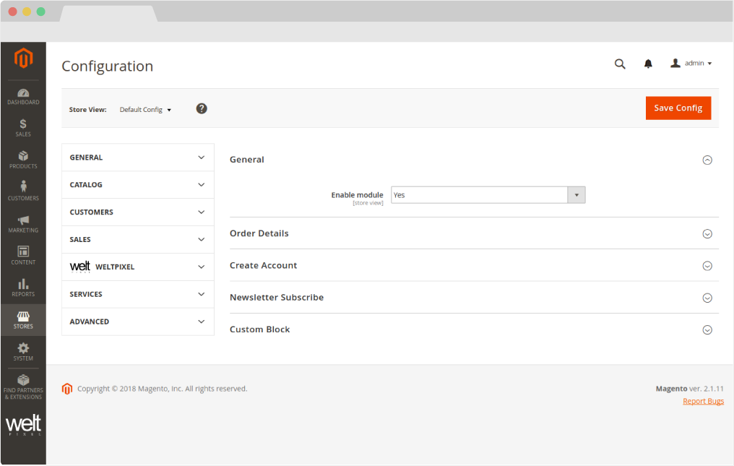Collapse the General settings section

(707, 160)
